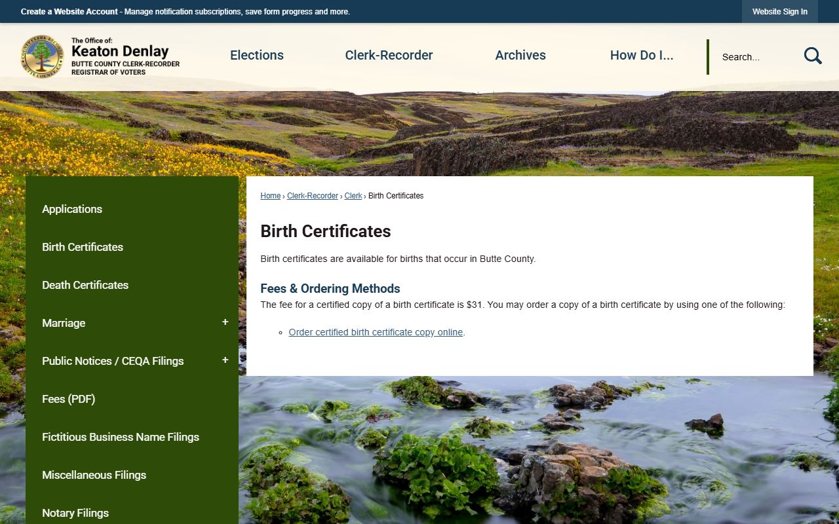Open the How Do I... menu
The height and width of the screenshot is (524, 839).
point(642,55)
